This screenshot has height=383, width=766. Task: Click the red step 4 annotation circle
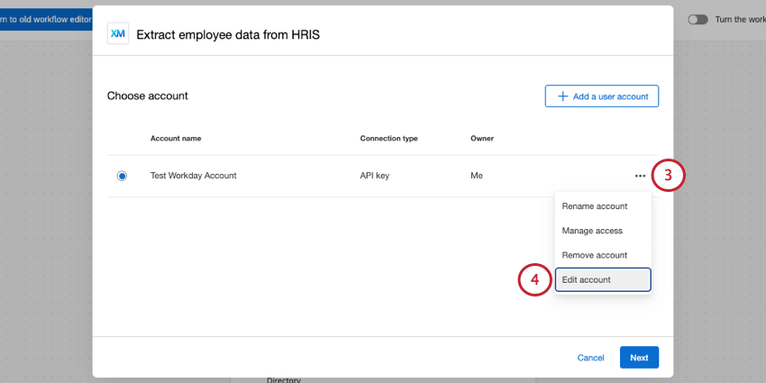coord(534,280)
